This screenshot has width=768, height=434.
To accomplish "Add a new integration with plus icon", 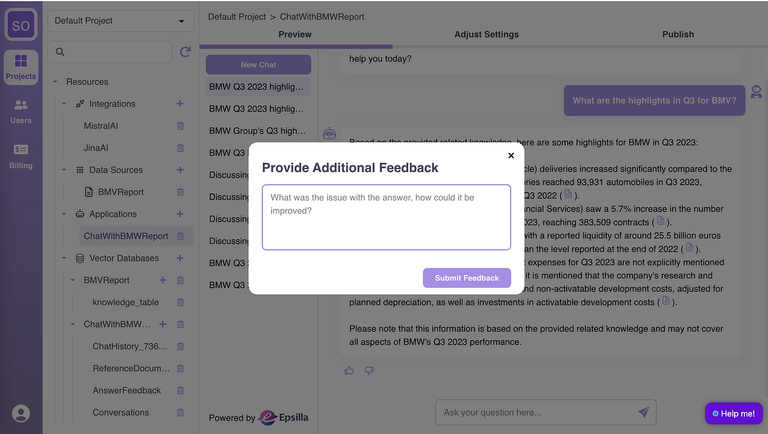I will pos(180,104).
